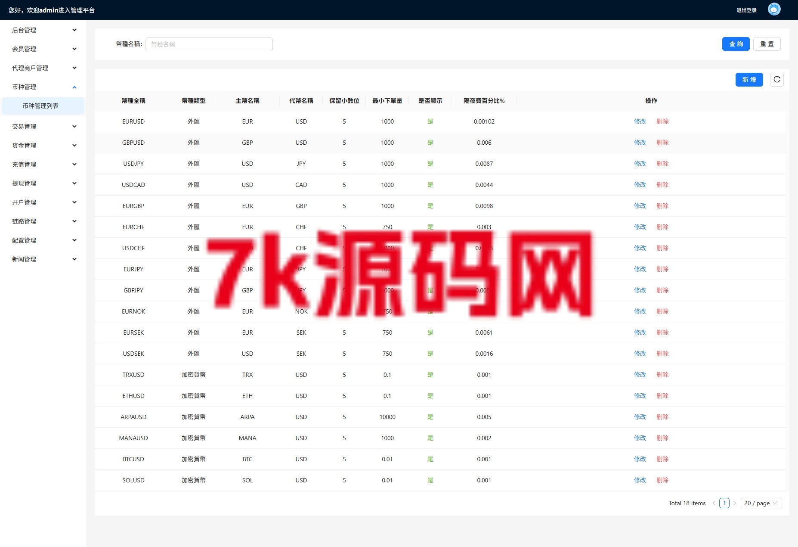Click the 是 display value for BTCUSD
Image resolution: width=798 pixels, height=547 pixels.
point(430,459)
